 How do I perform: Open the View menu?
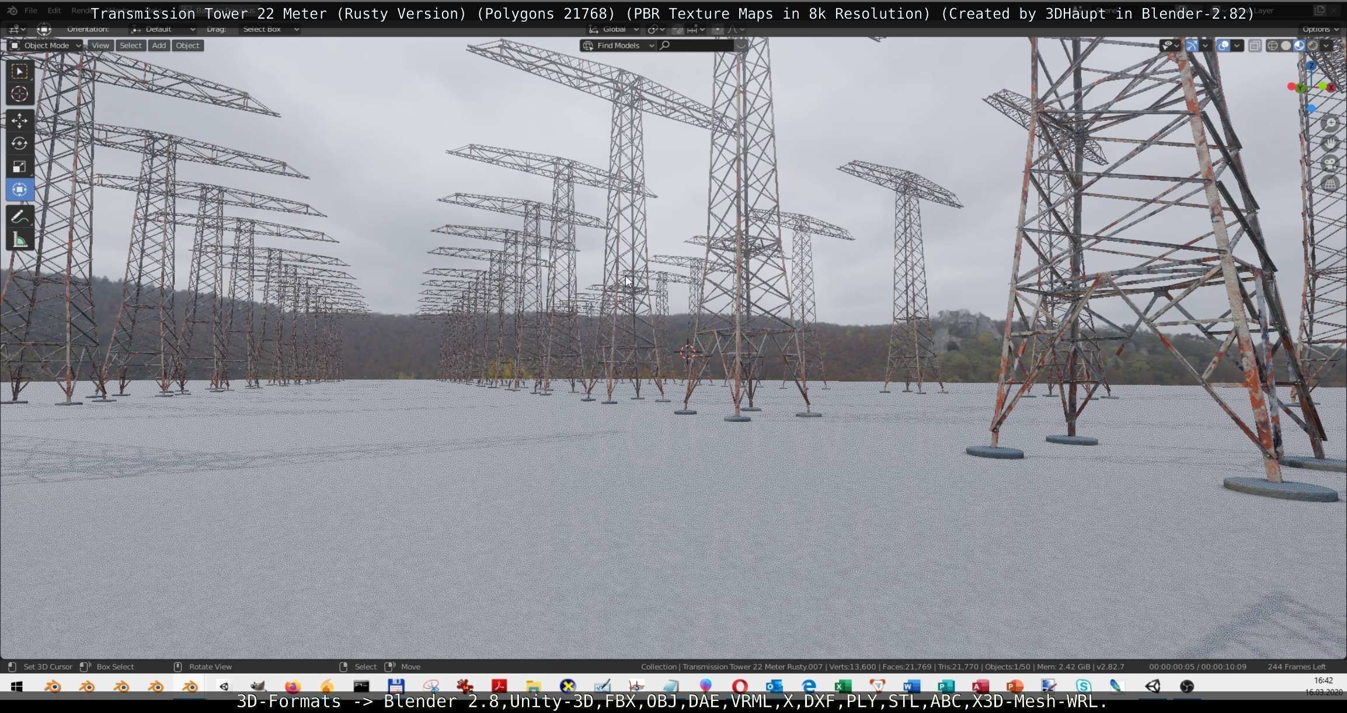[x=100, y=46]
